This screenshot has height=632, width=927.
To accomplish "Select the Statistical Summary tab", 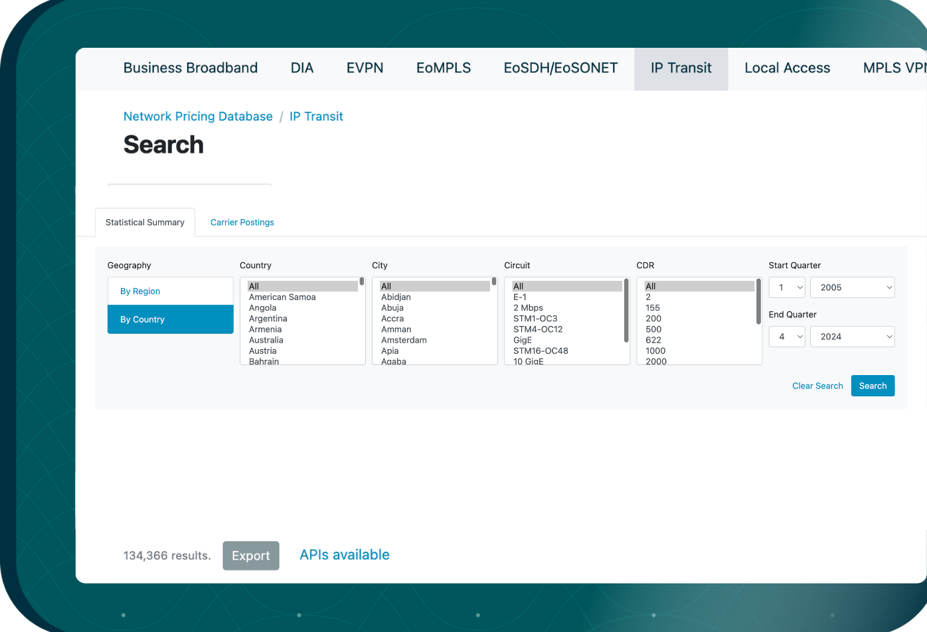I will tap(145, 222).
